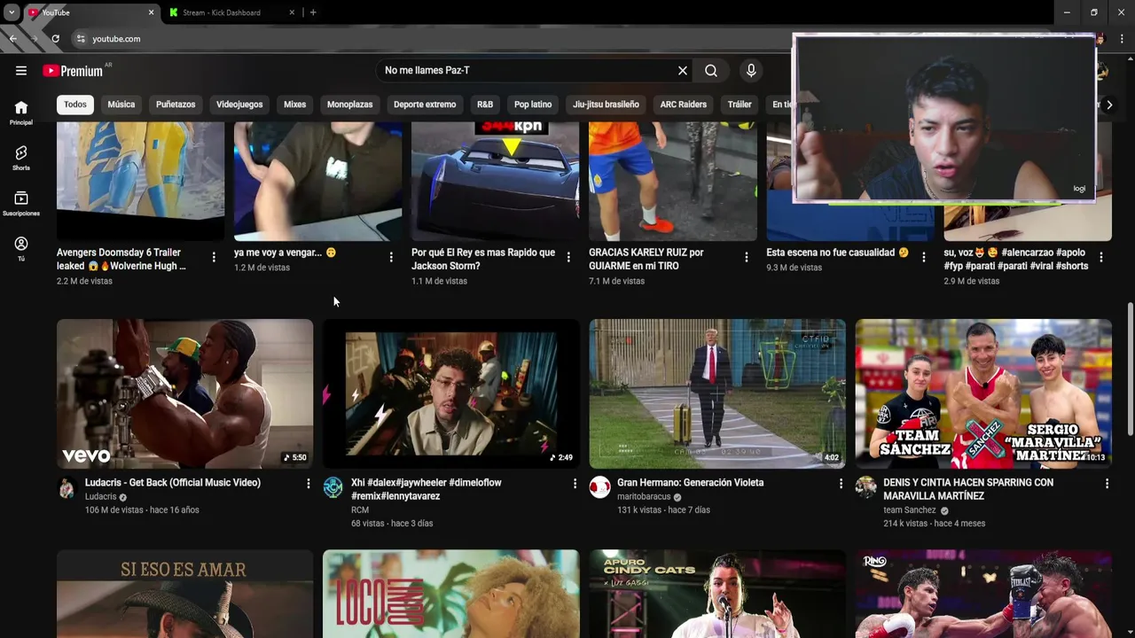The height and width of the screenshot is (638, 1135).
Task: Click the YouTube Premium logo
Action: pos(73,71)
